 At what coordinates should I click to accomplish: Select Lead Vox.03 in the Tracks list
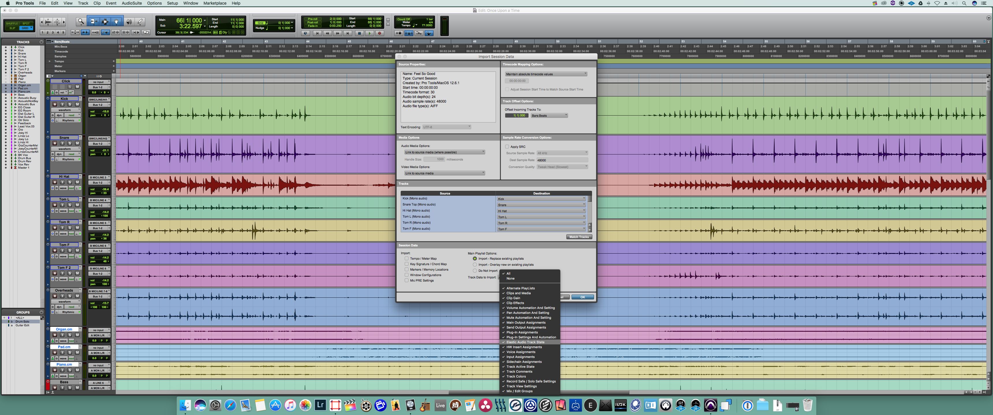(x=26, y=126)
